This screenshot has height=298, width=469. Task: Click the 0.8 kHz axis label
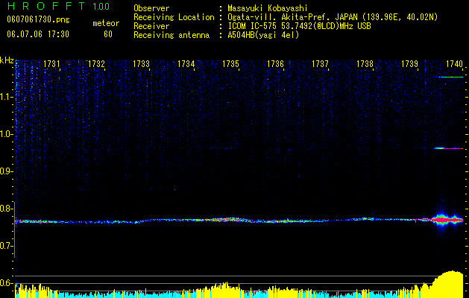(x=7, y=209)
